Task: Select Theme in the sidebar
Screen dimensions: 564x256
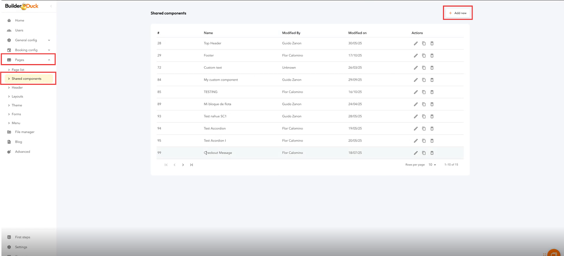Action: coord(17,105)
